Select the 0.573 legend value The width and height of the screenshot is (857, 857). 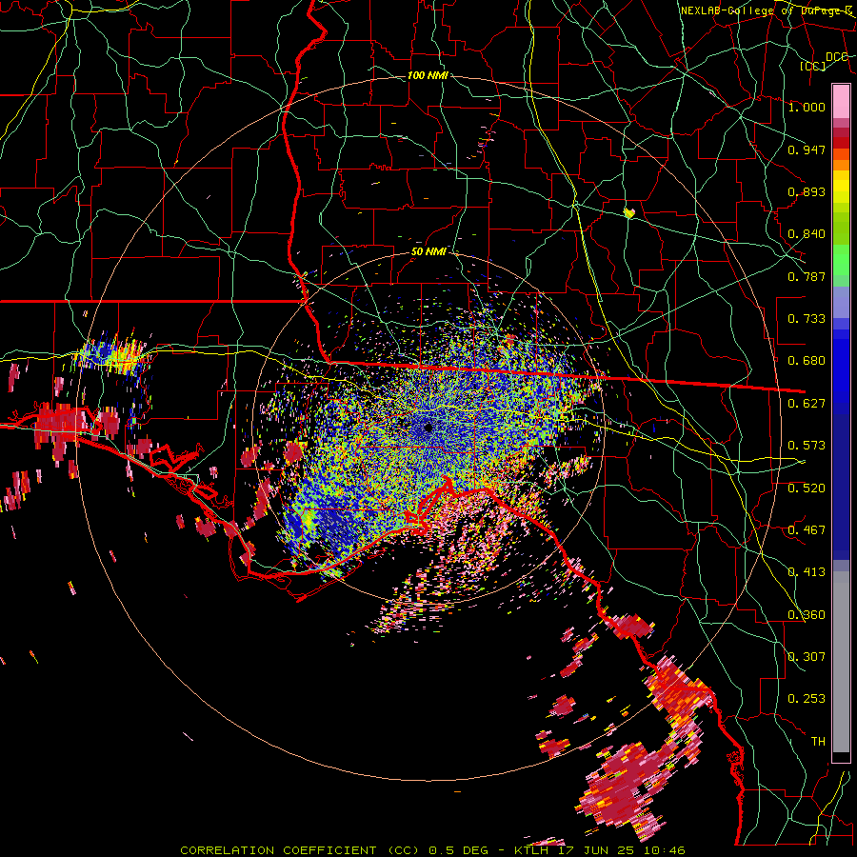pos(807,446)
